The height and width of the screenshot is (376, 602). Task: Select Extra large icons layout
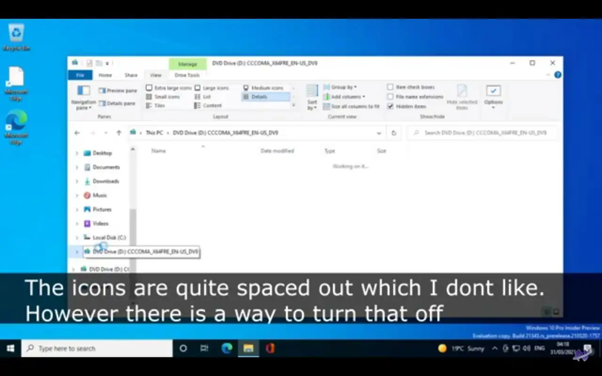(168, 88)
